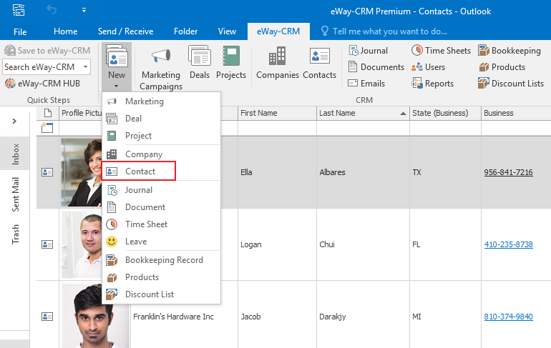Open Journal from the CRM ribbon group
The width and height of the screenshot is (551, 348).
[x=368, y=51]
